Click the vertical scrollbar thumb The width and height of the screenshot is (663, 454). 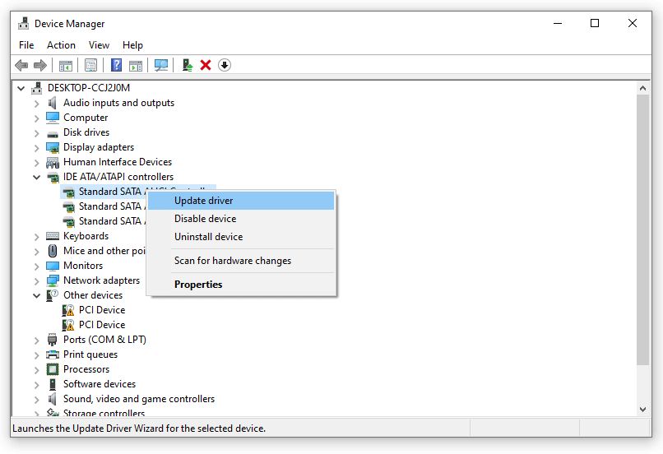(x=642, y=229)
